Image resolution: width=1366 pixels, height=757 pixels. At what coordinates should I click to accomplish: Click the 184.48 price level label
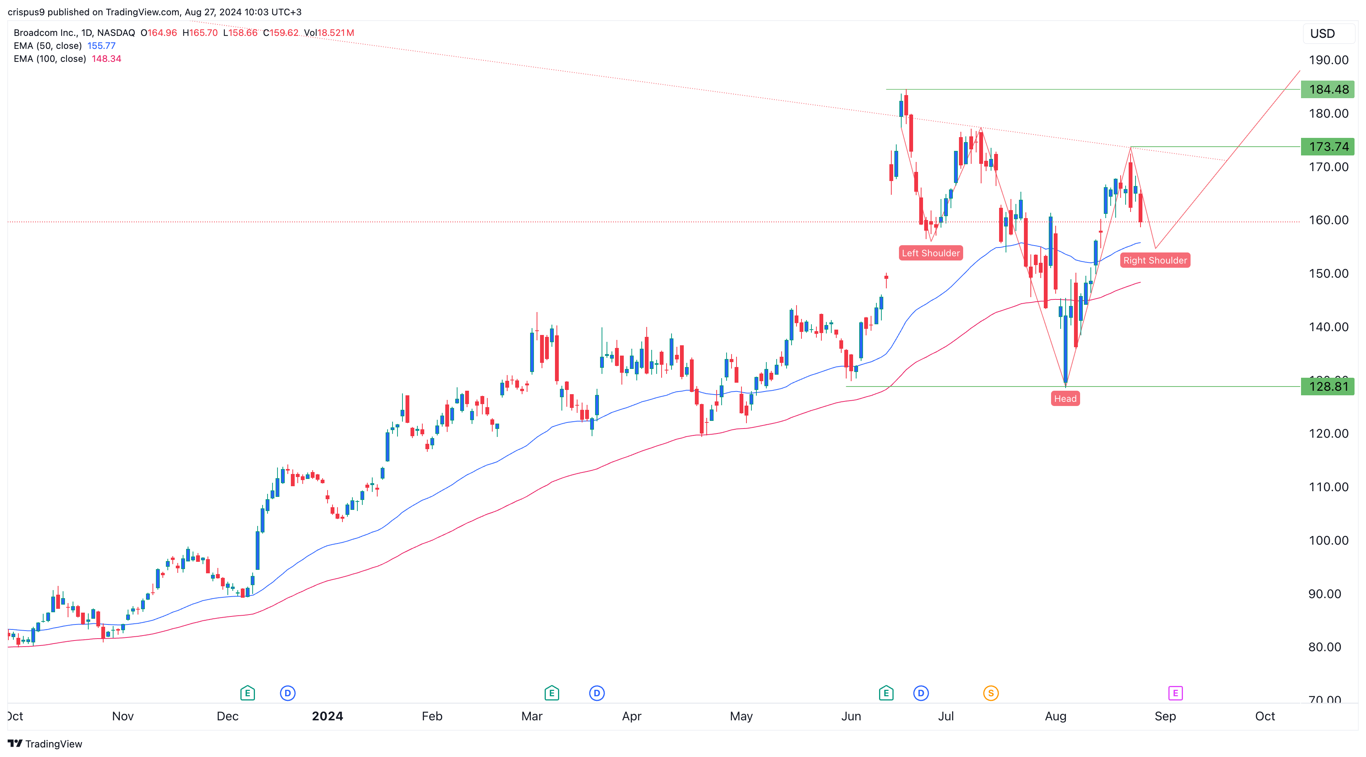(1328, 89)
